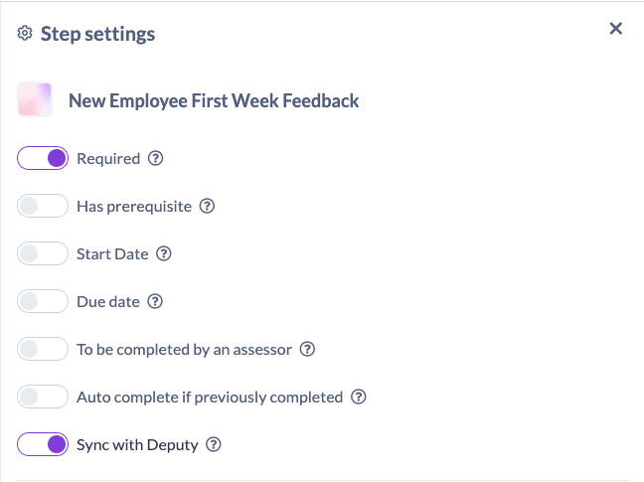Click the gear icon beside Step settings
This screenshot has width=644, height=482.
pyautogui.click(x=26, y=34)
